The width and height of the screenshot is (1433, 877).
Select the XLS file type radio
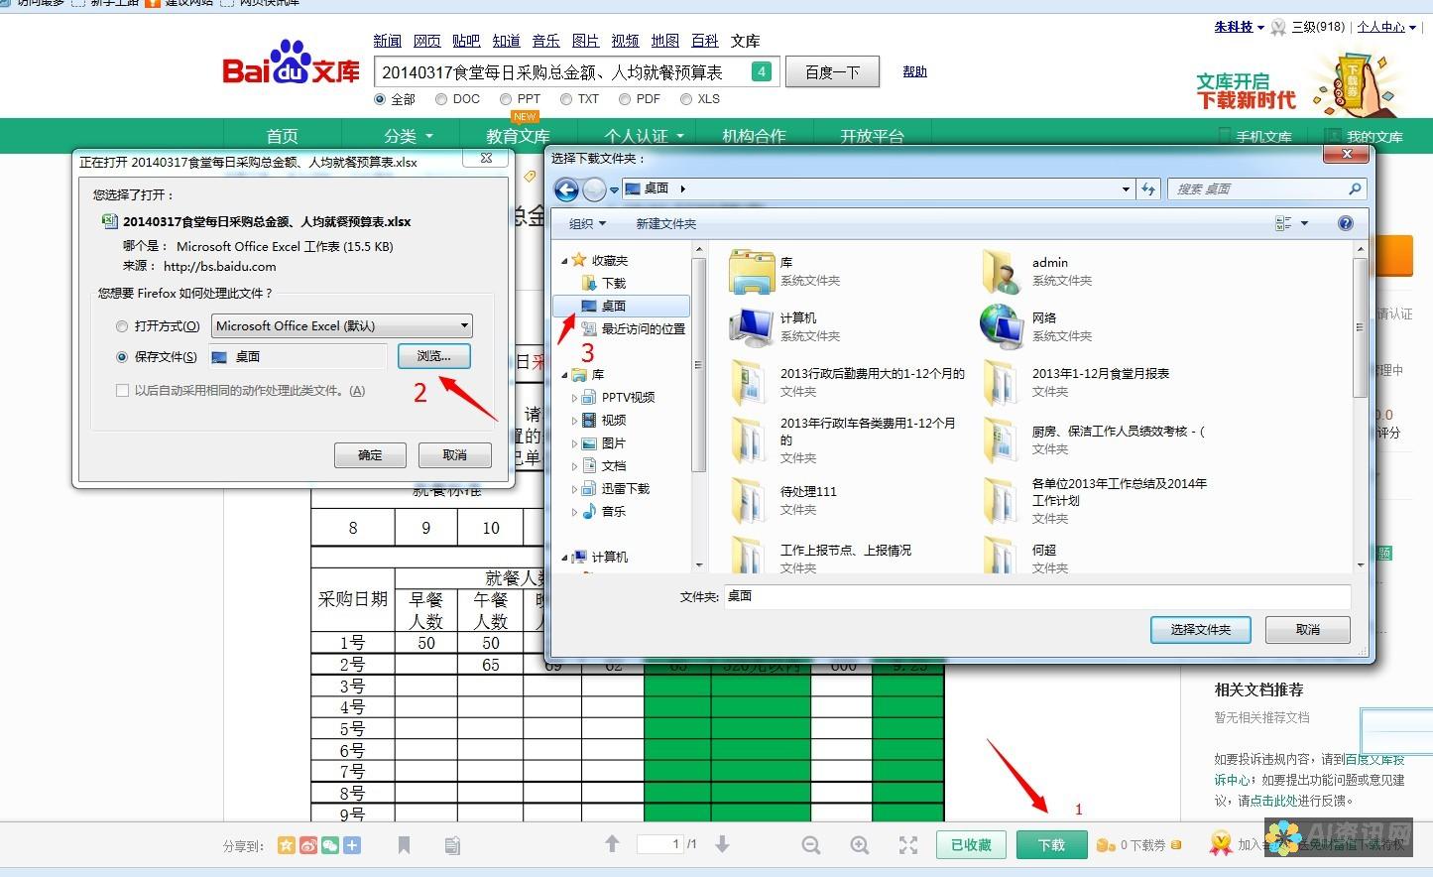click(x=686, y=99)
